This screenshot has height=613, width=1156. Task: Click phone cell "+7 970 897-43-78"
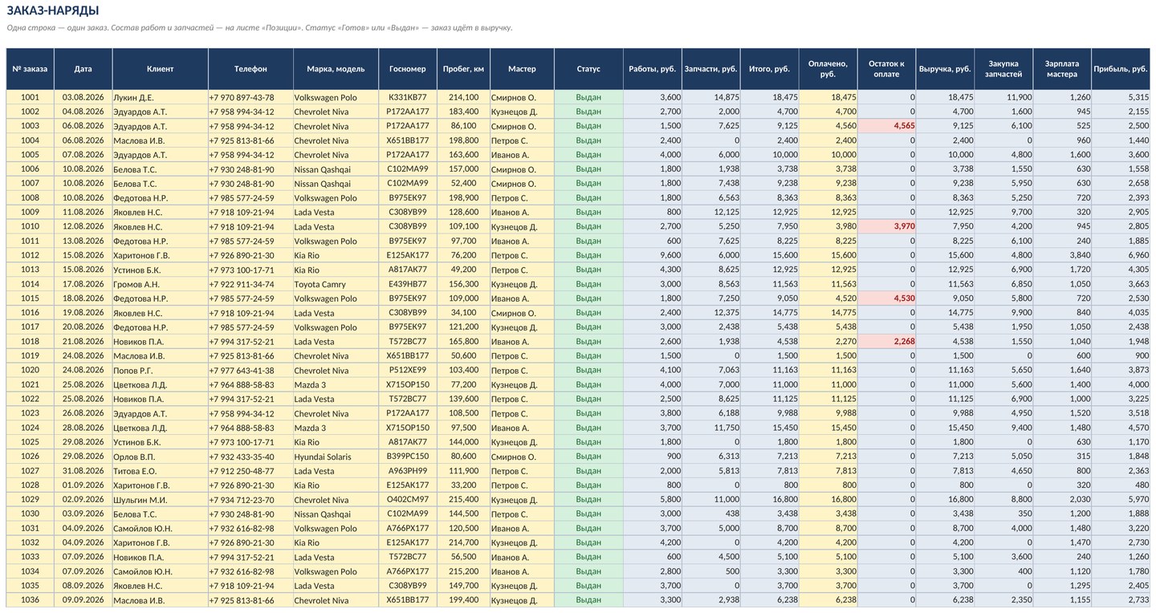pyautogui.click(x=250, y=97)
